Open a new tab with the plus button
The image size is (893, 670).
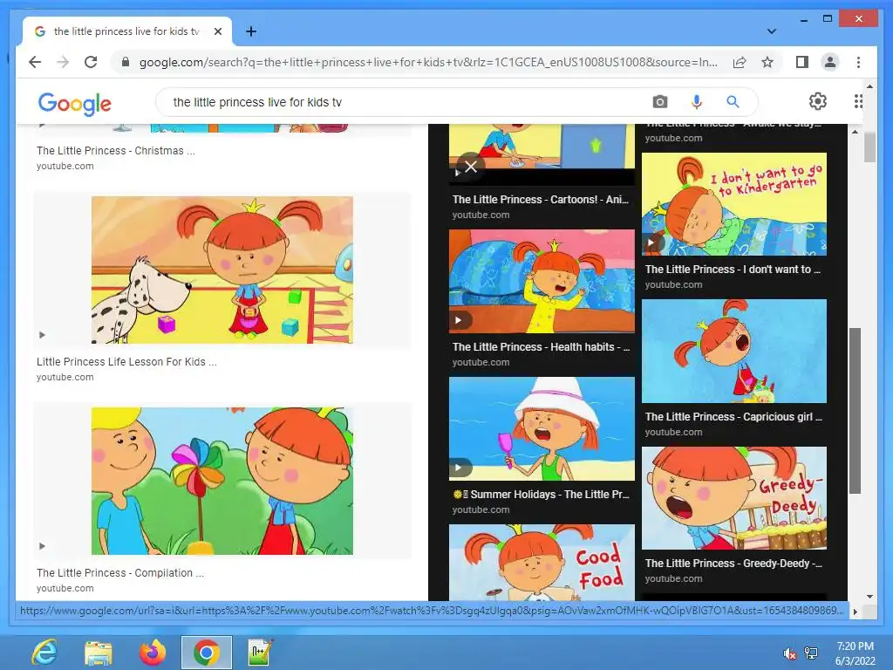[x=250, y=31]
